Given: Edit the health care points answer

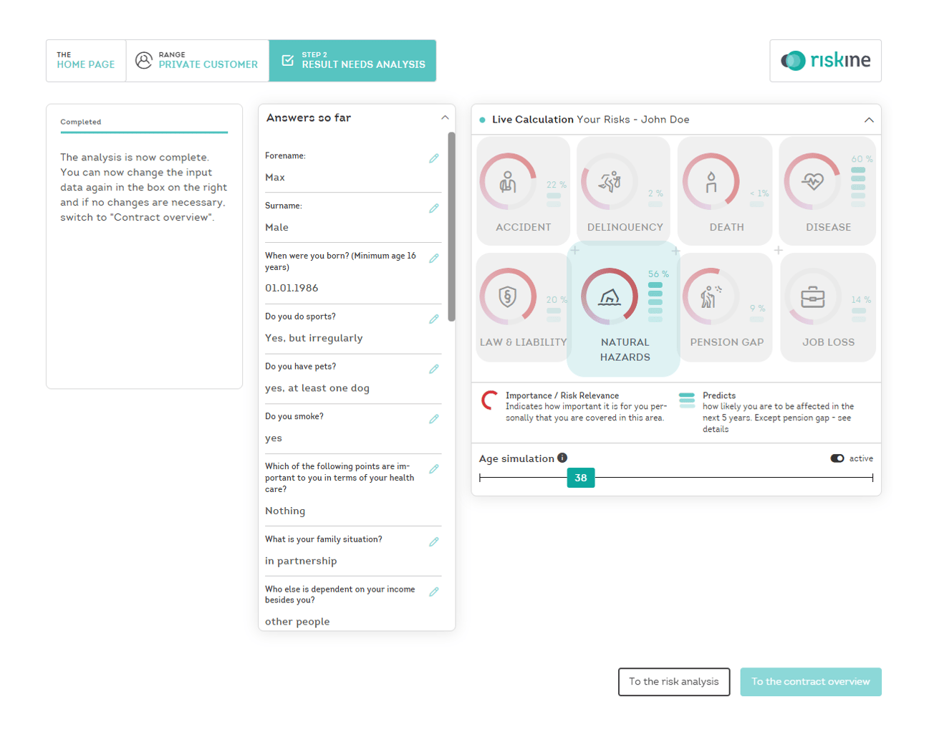Looking at the screenshot, I should click(x=434, y=469).
